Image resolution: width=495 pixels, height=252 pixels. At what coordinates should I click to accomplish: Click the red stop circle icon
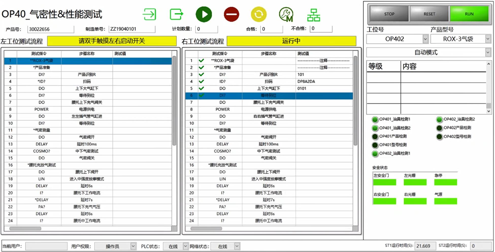click(x=231, y=14)
